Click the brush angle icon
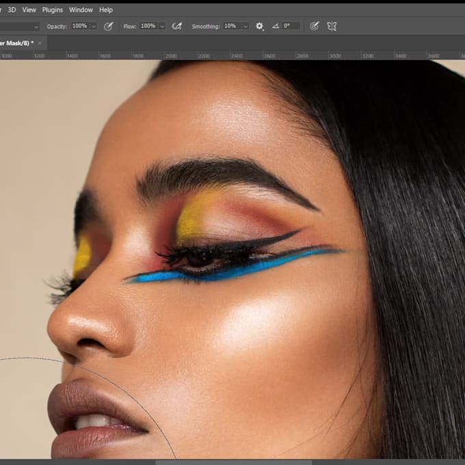The width and height of the screenshot is (465, 465). tap(276, 26)
